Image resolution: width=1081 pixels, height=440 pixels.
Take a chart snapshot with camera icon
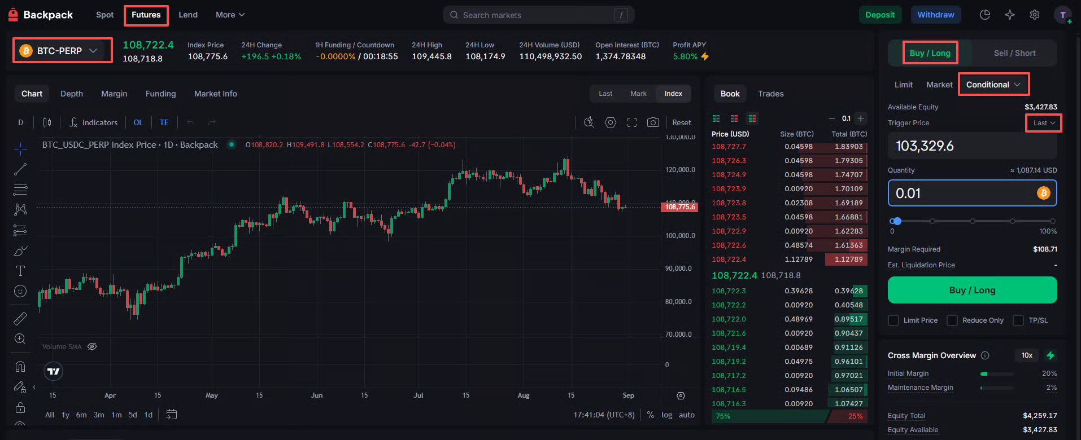coord(653,122)
